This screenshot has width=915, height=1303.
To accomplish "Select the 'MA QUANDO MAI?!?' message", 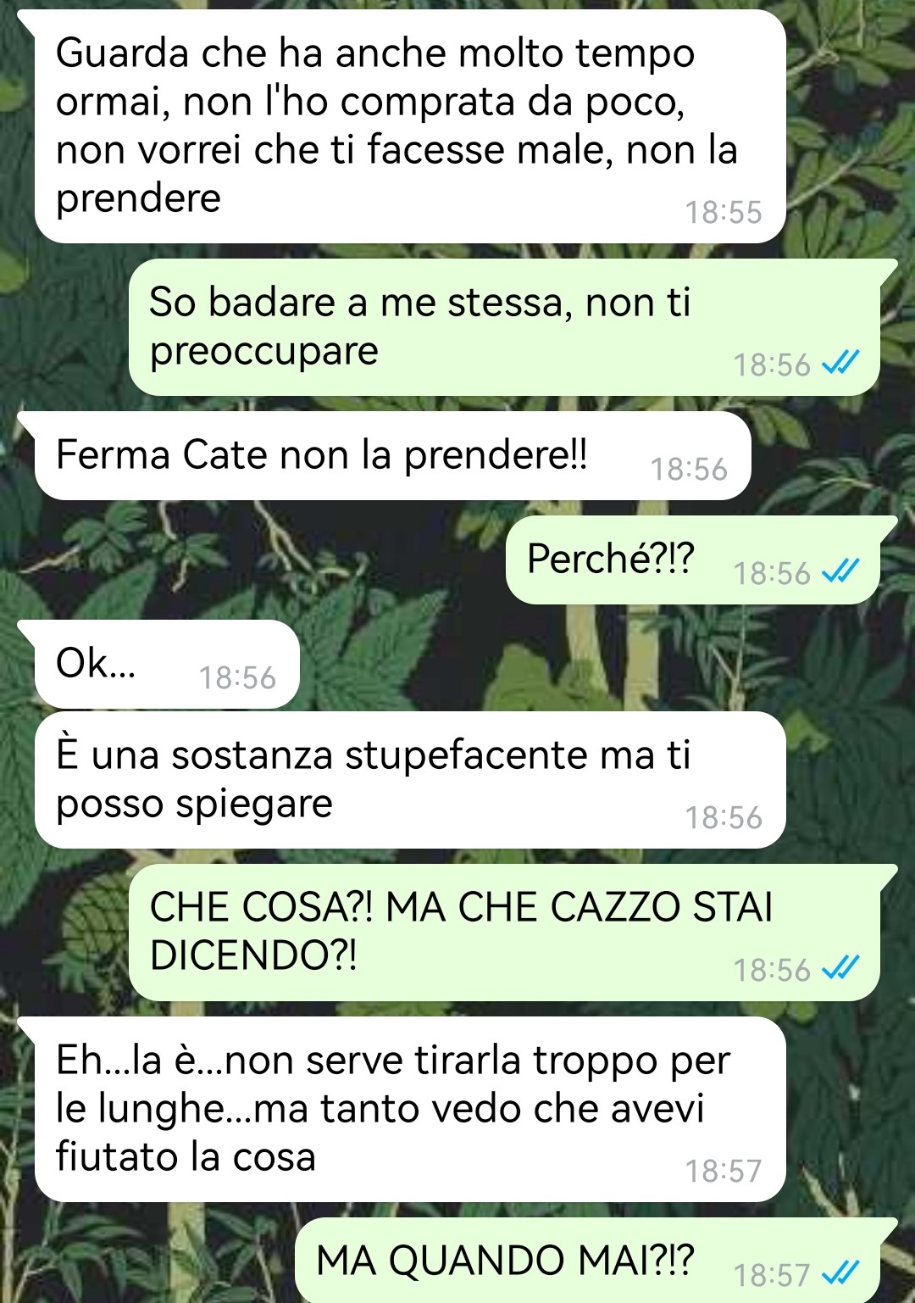I will click(x=588, y=1261).
